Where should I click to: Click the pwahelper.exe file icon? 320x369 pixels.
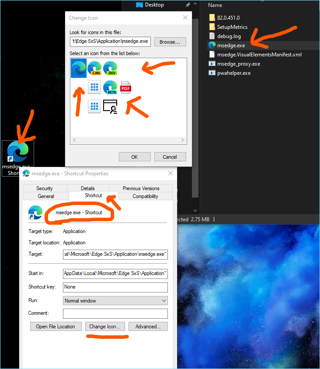[x=212, y=73]
